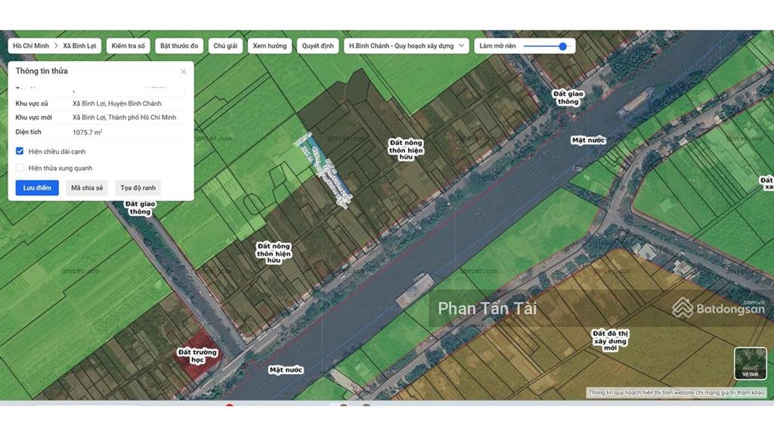Select Xã Bình Lợi breadcrumb item
Image resolution: width=774 pixels, height=435 pixels.
click(79, 46)
